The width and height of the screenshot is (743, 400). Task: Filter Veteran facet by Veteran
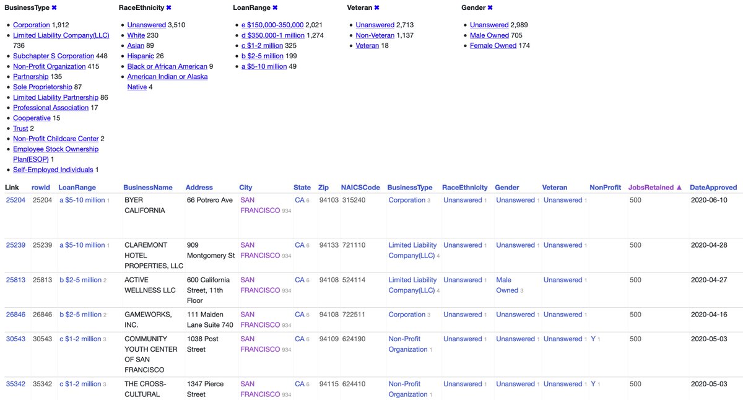[368, 46]
